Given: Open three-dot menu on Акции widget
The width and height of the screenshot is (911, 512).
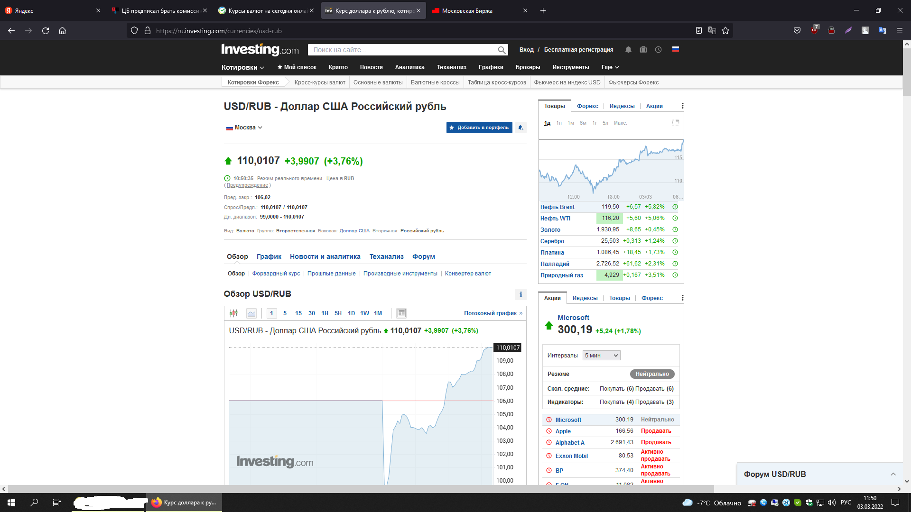Looking at the screenshot, I should pos(682,298).
